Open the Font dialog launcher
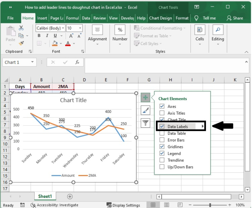This screenshot has width=252, height=208. pyautogui.click(x=82, y=51)
